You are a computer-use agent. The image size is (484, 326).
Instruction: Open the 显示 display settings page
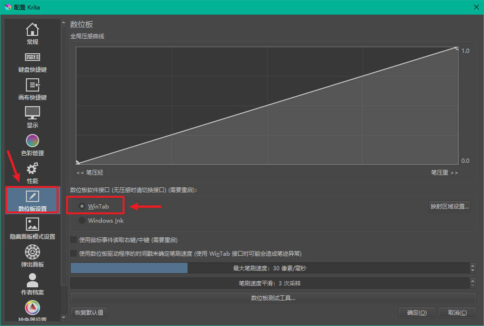coord(33,117)
